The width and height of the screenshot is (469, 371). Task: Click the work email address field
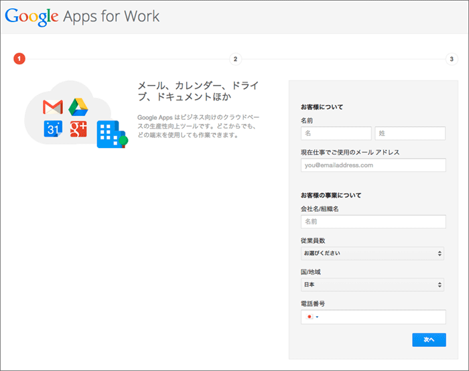tap(373, 165)
